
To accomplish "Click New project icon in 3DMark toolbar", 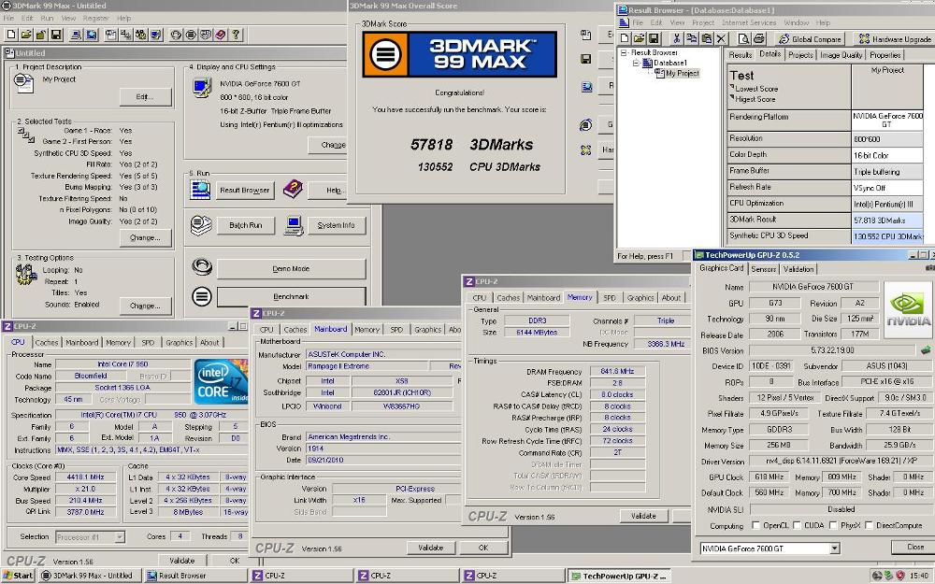I will tap(10, 36).
